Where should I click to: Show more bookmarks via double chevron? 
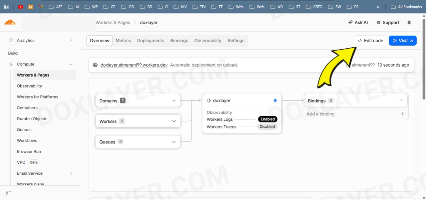[x=378, y=7]
